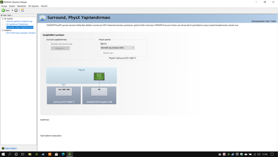Viewport: 278px width, 157px height.
Task: Open the notification center icon
Action: click(x=272, y=154)
